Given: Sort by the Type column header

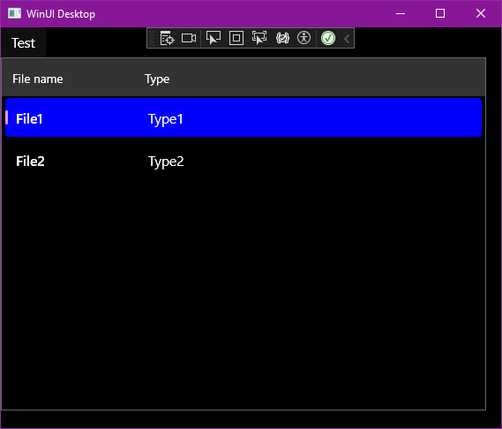Looking at the screenshot, I should (x=157, y=79).
